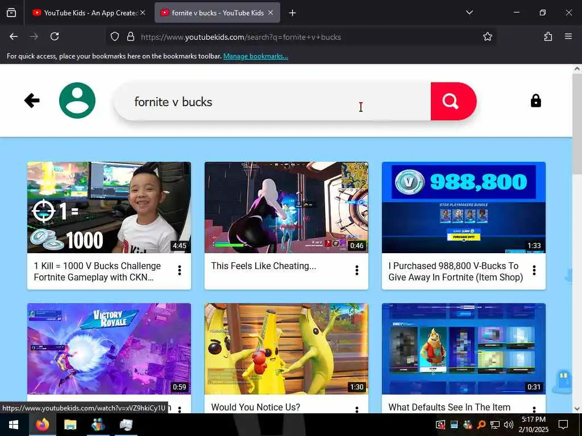Click the red search magnifier button
582x436 pixels.
tap(453, 101)
